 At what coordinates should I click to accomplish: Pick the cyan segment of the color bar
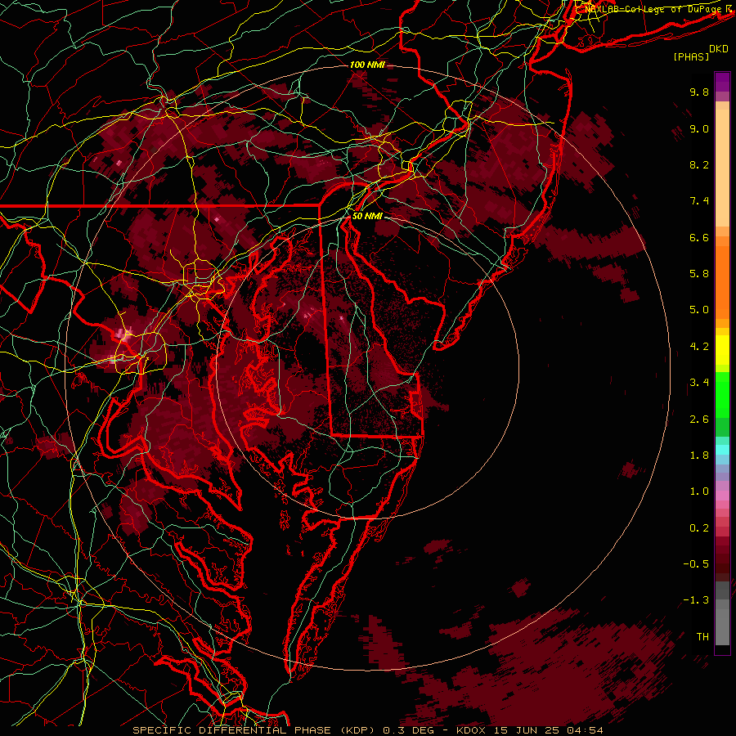722,449
